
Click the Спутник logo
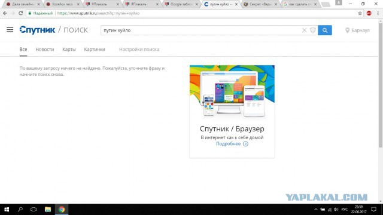pos(37,30)
